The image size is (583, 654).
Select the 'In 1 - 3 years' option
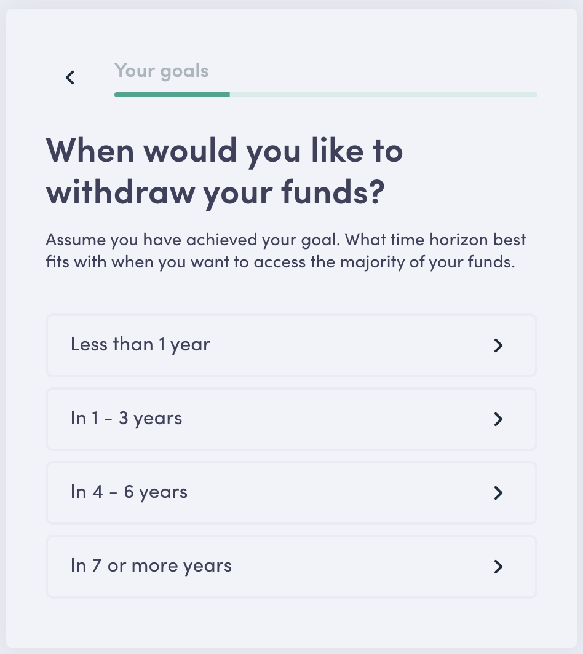[x=290, y=419]
